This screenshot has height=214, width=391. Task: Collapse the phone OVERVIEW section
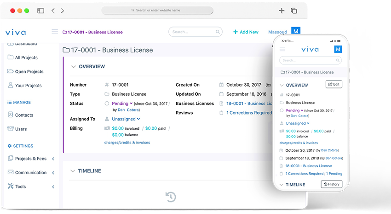click(282, 85)
